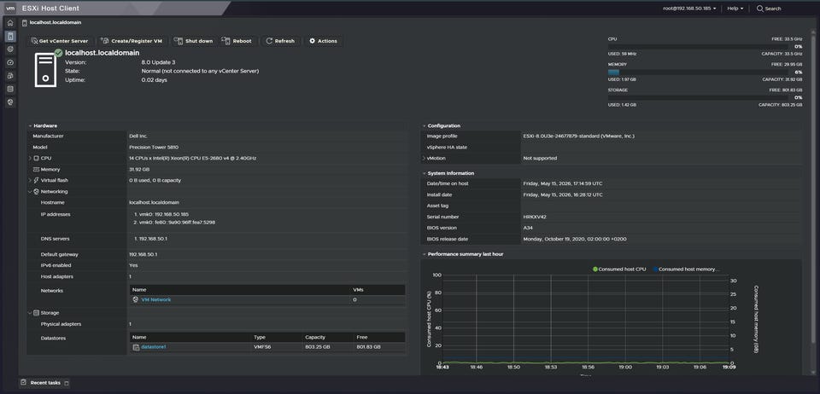Click the Datastores table Capacity column header
The width and height of the screenshot is (820, 394).
(327, 337)
